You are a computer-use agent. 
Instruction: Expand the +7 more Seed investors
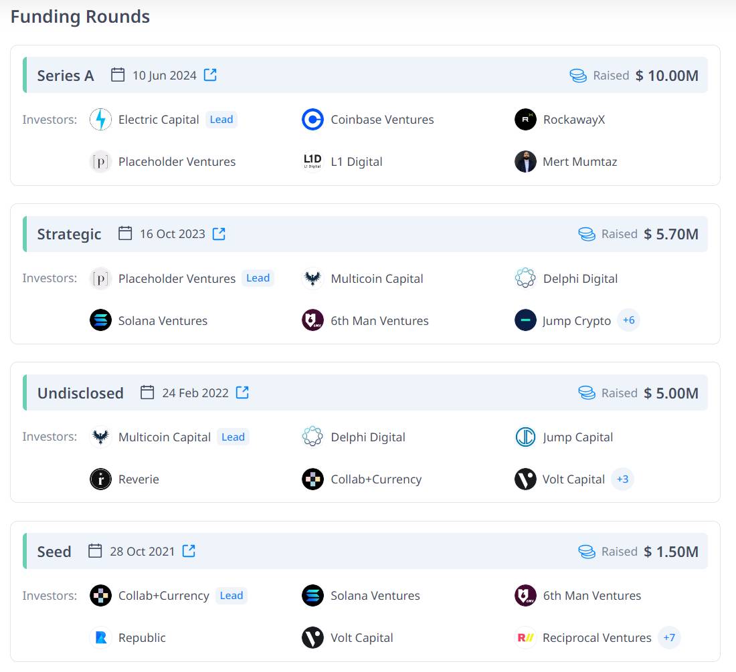click(x=669, y=637)
